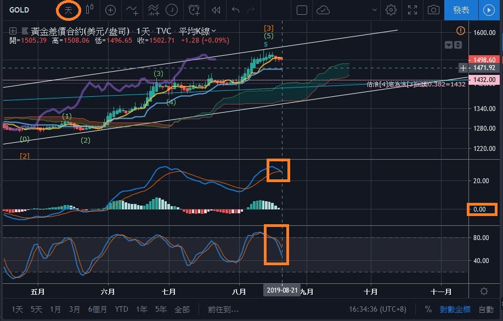Open the layout dropdown arrow in toolbar
This screenshot has width=503, height=321.
coord(374,10)
